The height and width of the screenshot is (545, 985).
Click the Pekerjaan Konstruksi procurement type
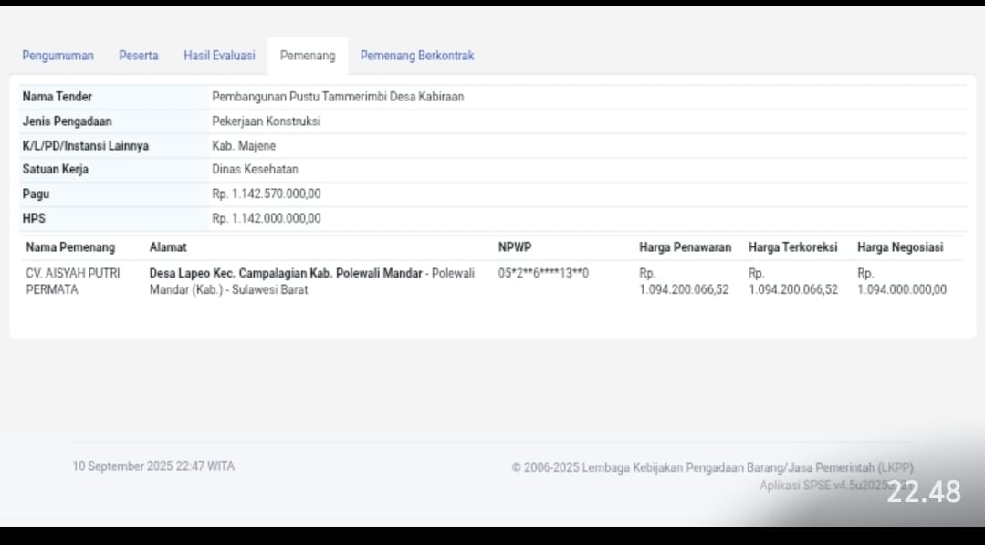coord(266,121)
